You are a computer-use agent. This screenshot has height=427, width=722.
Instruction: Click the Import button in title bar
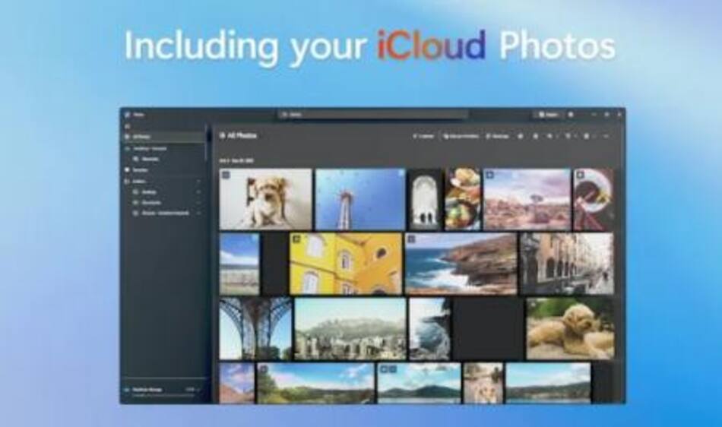coord(548,114)
